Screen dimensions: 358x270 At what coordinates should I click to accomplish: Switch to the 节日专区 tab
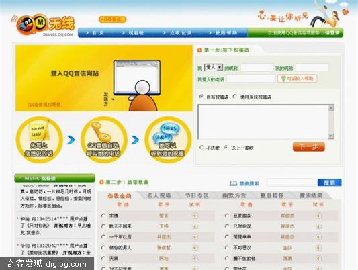click(x=197, y=196)
